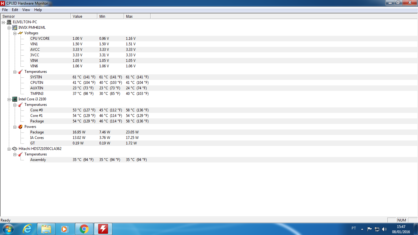The width and height of the screenshot is (418, 235).
Task: Click the PT language indicator
Action: 354,228
